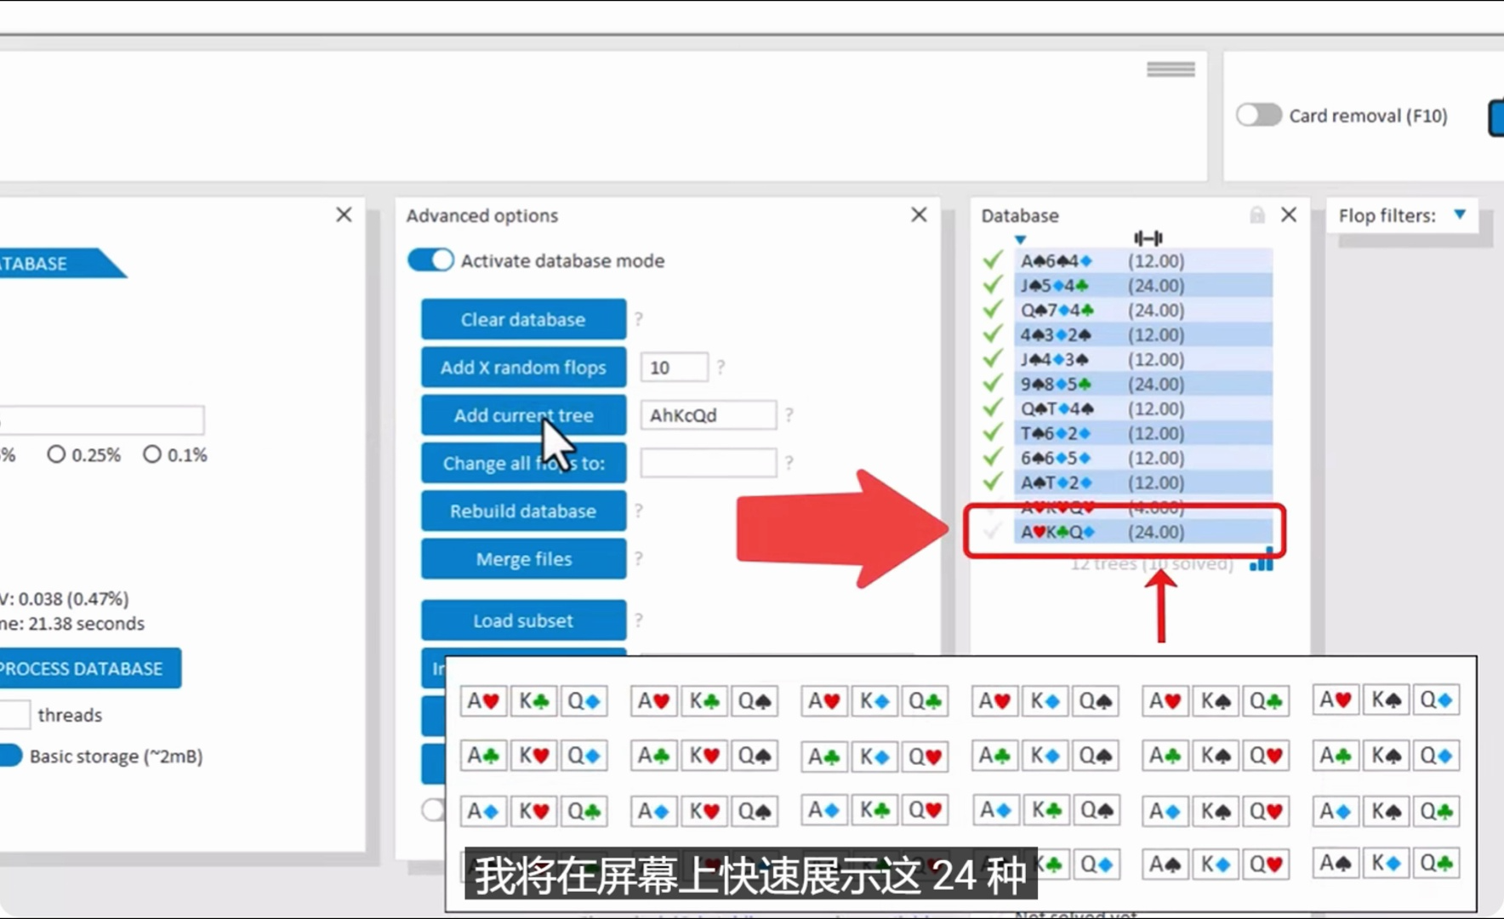Select the J43 flop row in the Database list
Screen dimensions: 1504x919
1143,359
